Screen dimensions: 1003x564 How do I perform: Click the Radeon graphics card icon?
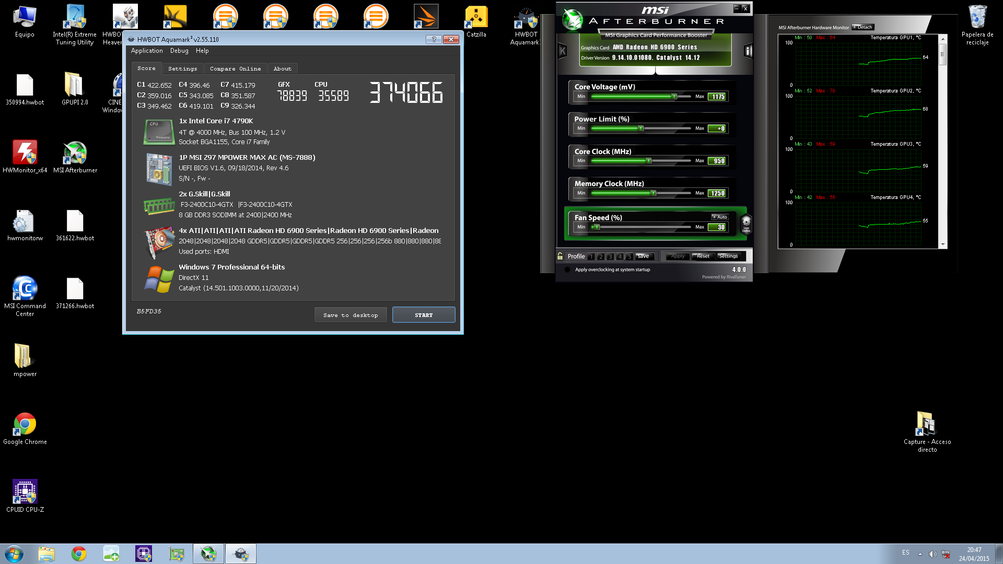point(159,242)
